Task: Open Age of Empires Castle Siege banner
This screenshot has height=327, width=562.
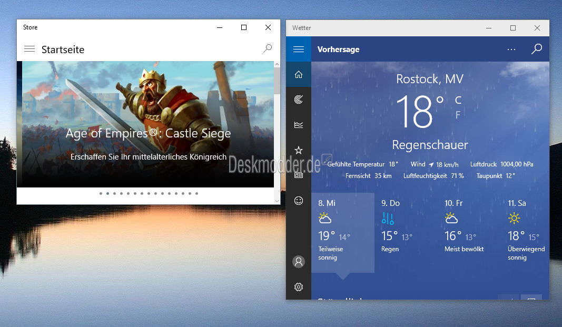Action: click(x=148, y=124)
